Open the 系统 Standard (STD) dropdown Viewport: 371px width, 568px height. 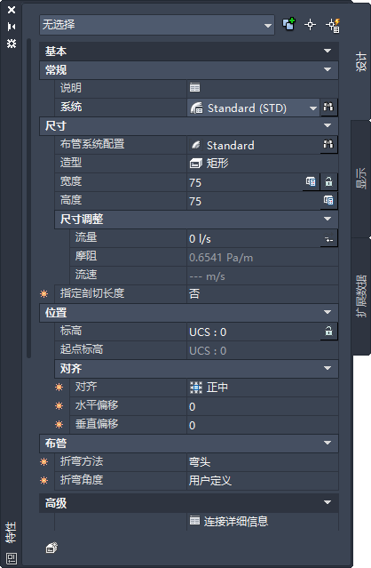[253, 108]
